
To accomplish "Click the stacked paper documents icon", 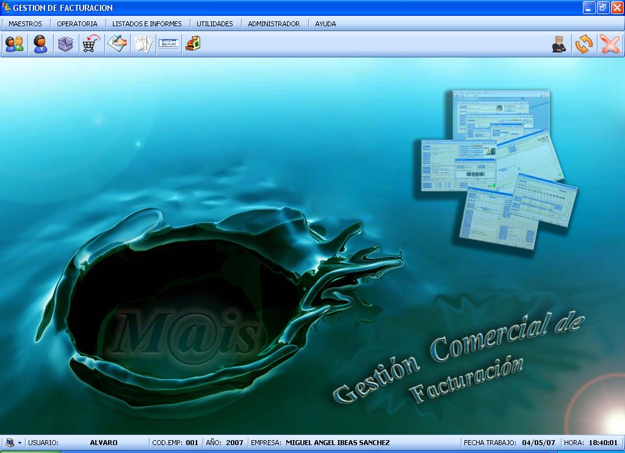I will (x=143, y=45).
